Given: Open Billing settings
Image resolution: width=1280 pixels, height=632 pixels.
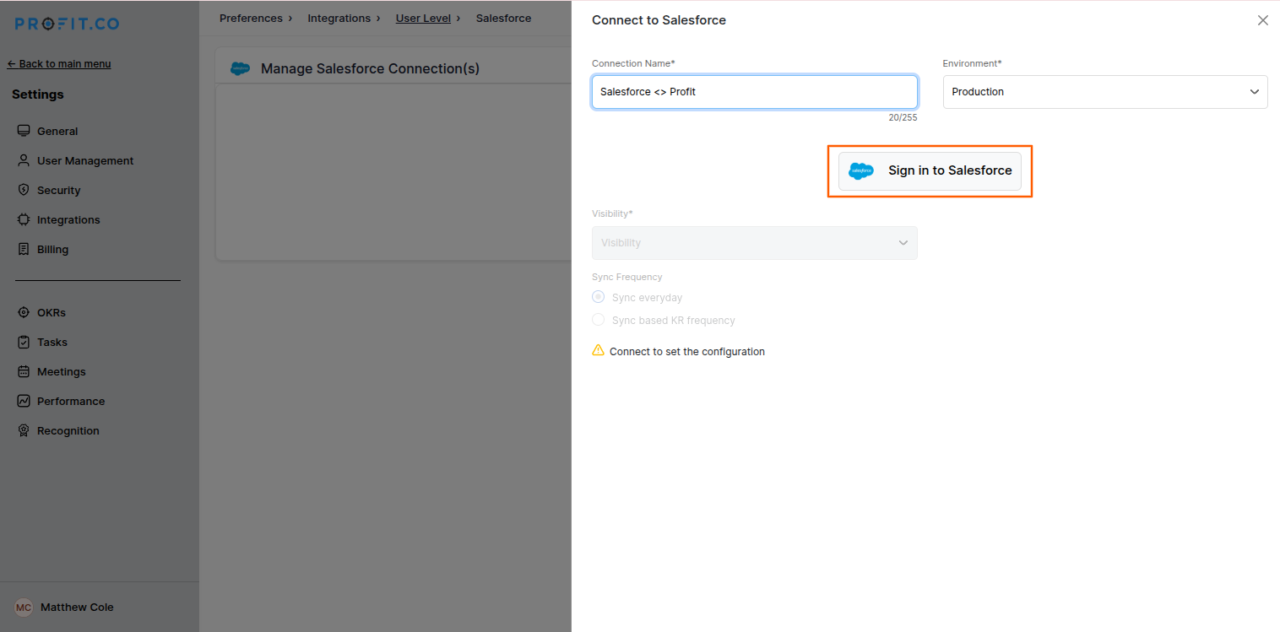Looking at the screenshot, I should click(x=52, y=249).
